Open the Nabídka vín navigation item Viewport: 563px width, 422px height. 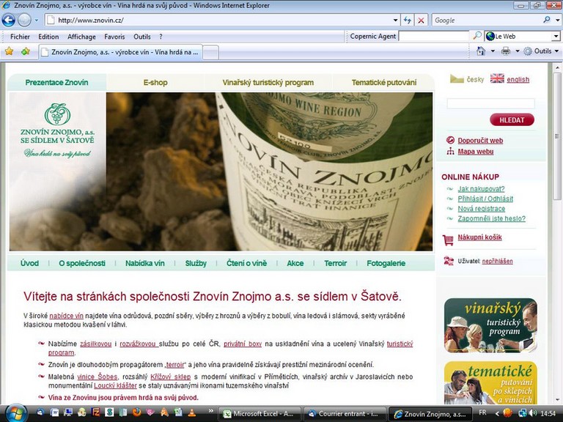(x=145, y=263)
